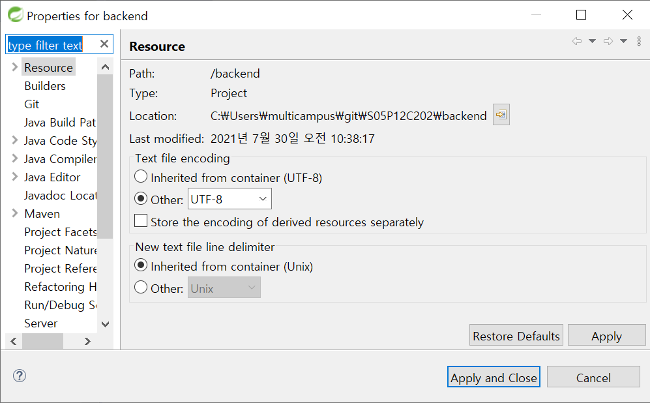Click the Restore Defaults button
650x403 pixels.
516,335
